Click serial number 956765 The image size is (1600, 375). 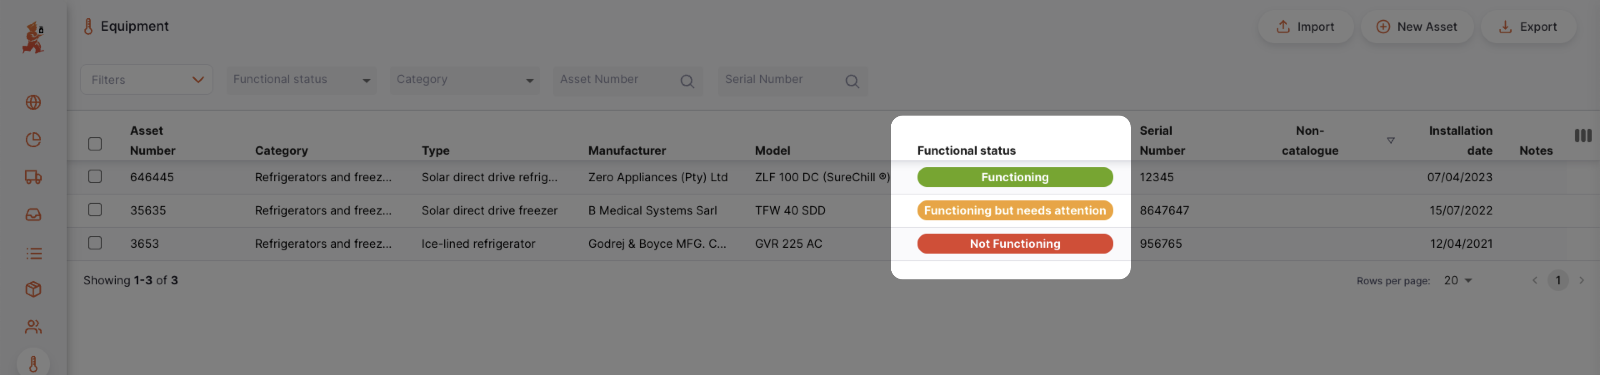(x=1160, y=244)
